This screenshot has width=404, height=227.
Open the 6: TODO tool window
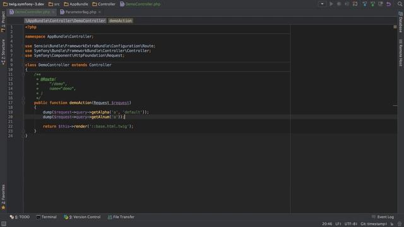20,217
